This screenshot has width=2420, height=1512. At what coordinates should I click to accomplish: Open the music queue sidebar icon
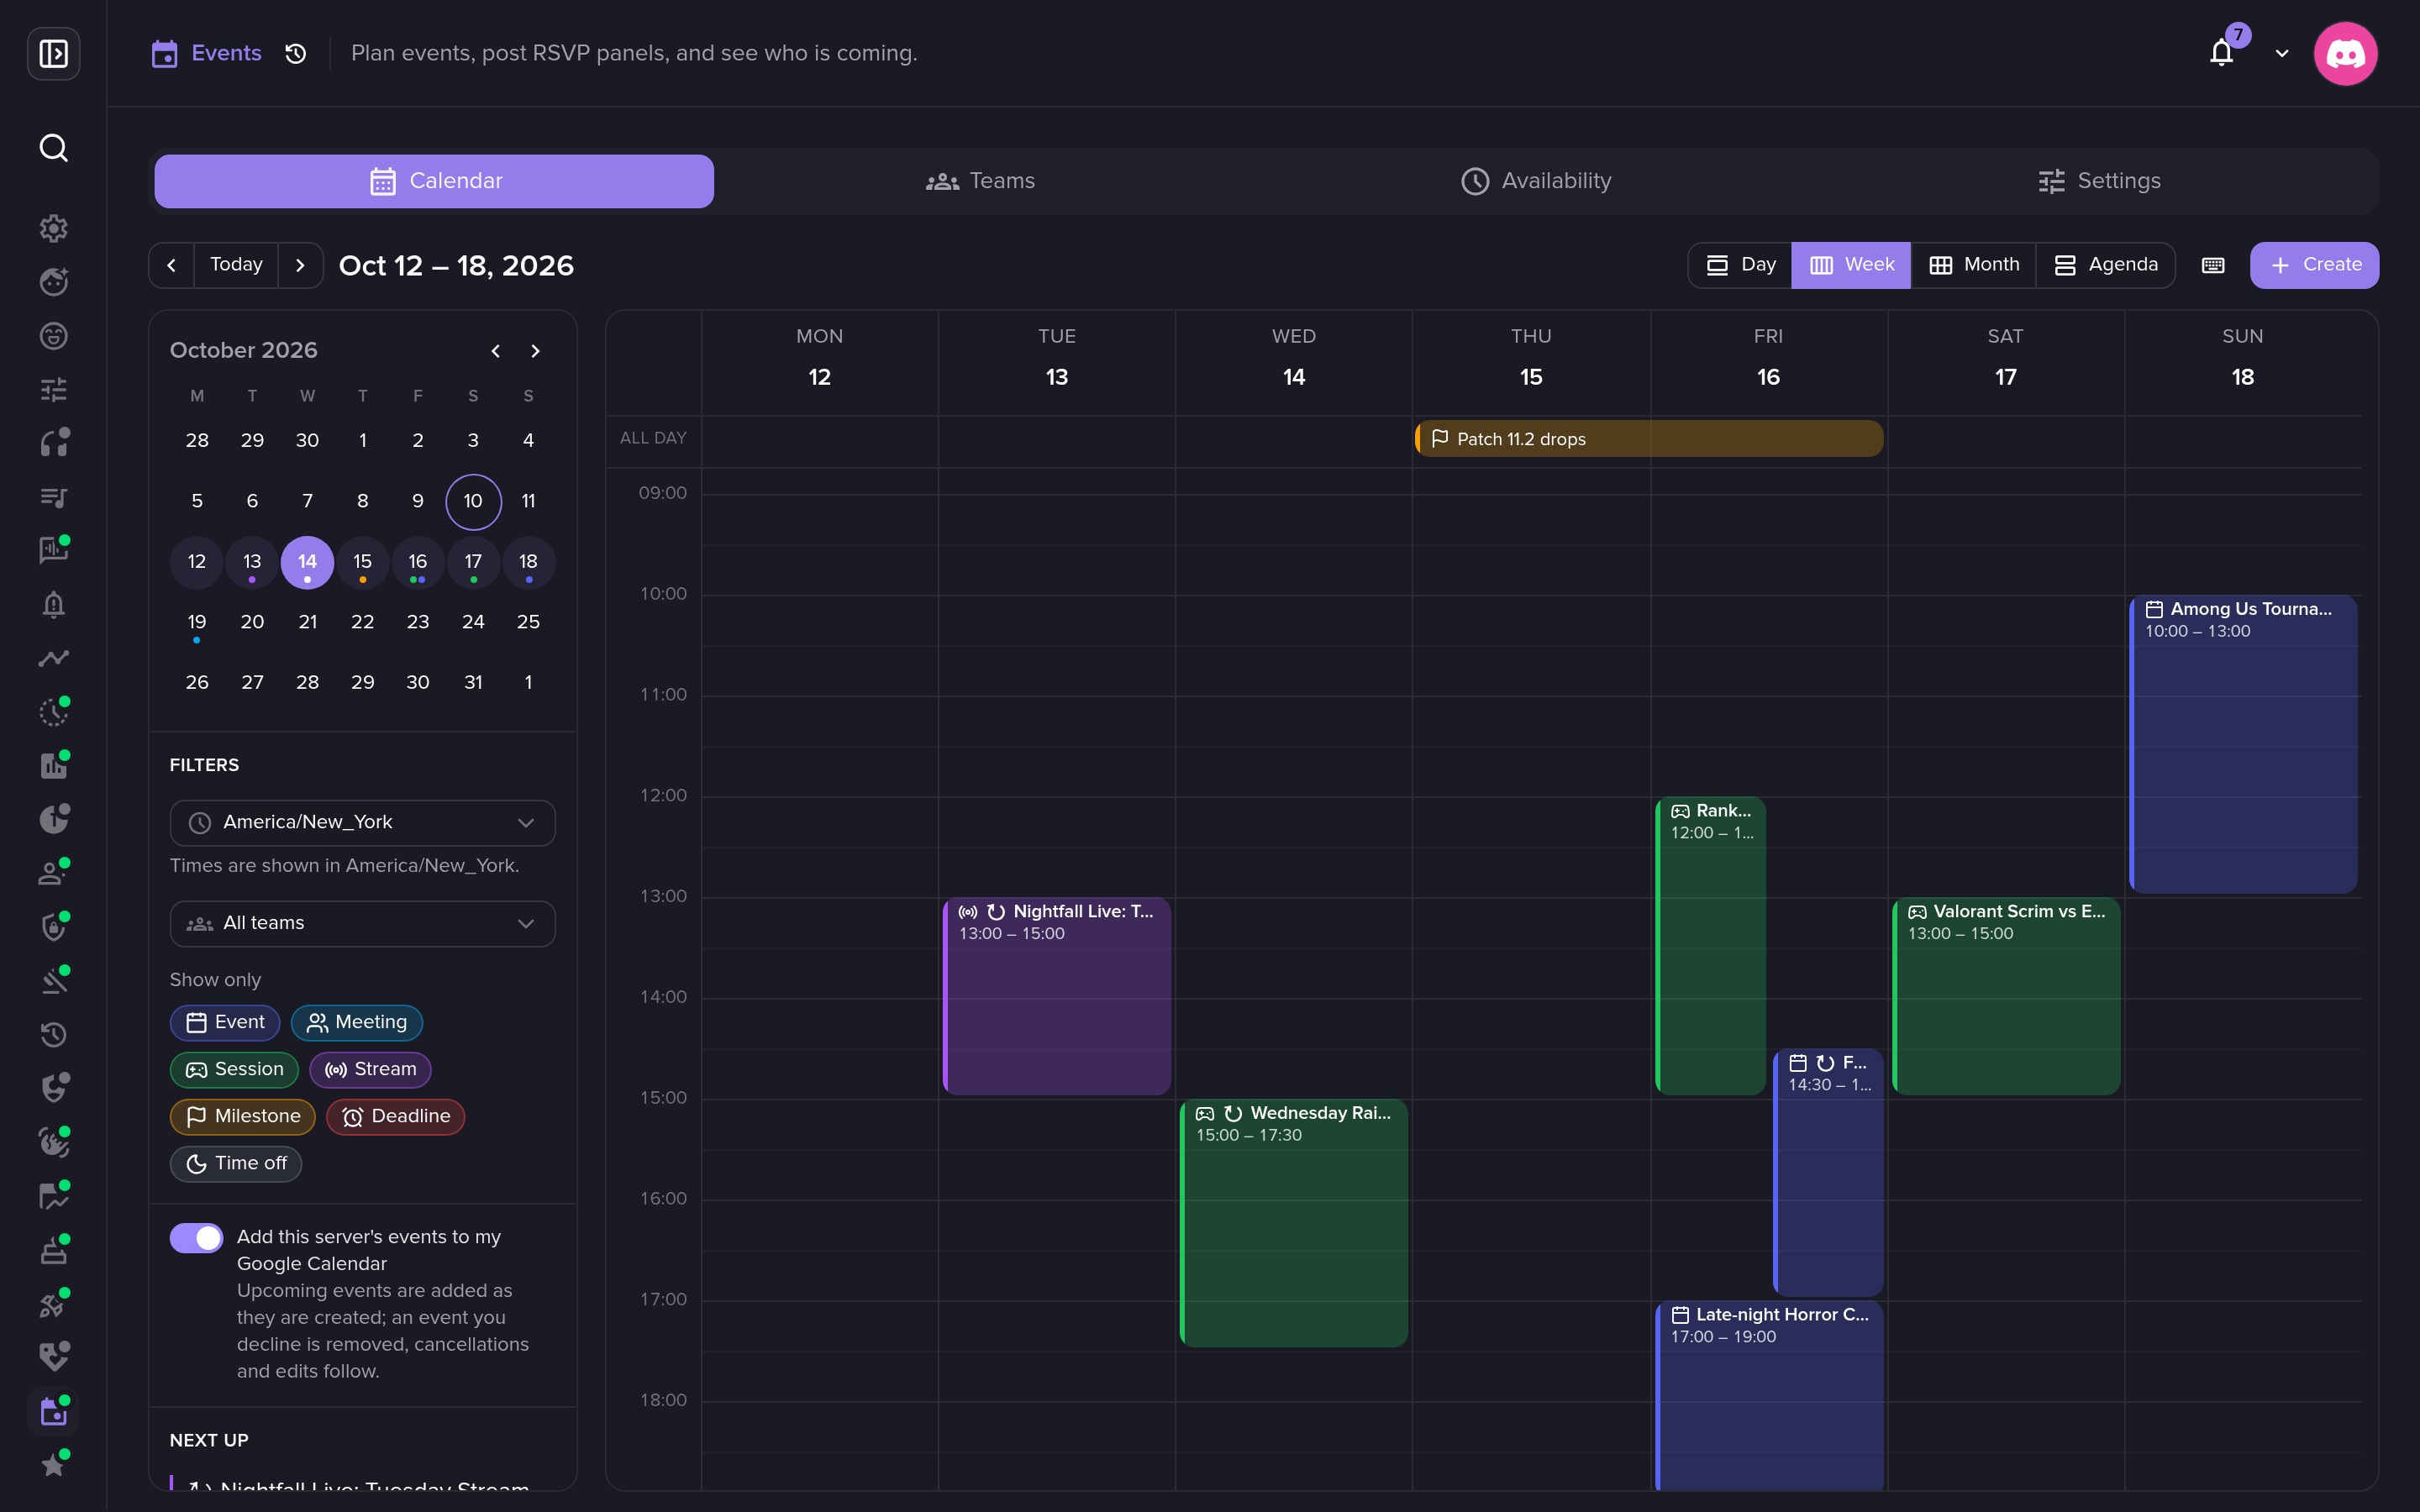coord(53,497)
